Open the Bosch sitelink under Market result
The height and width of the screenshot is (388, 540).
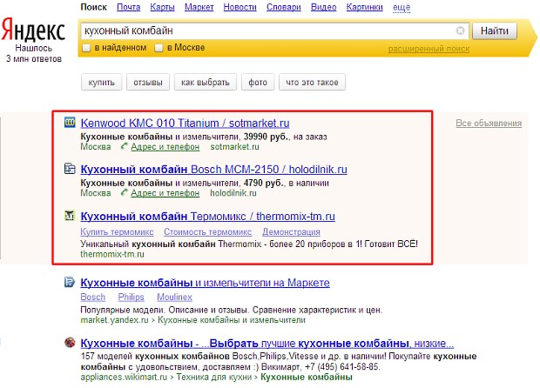(93, 297)
